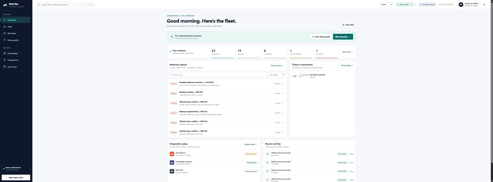Click the sparkle icon in the demonstration scenario banner
The image size is (493, 182).
tap(172, 37)
